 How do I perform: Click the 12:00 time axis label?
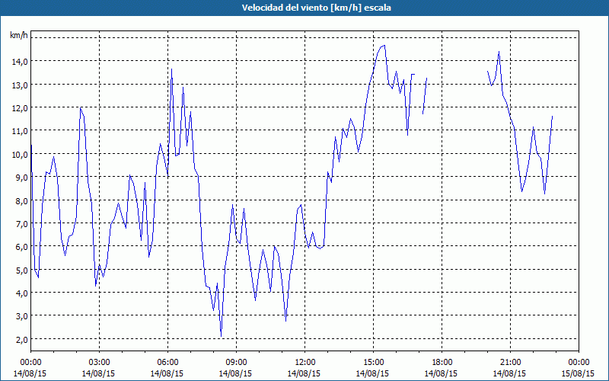tap(305, 363)
